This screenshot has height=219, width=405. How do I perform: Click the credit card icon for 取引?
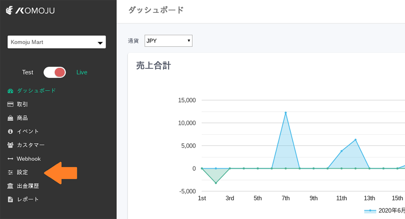(10, 104)
